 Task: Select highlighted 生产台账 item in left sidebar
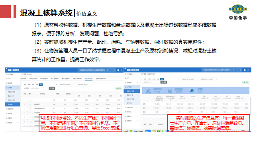pos(12,104)
